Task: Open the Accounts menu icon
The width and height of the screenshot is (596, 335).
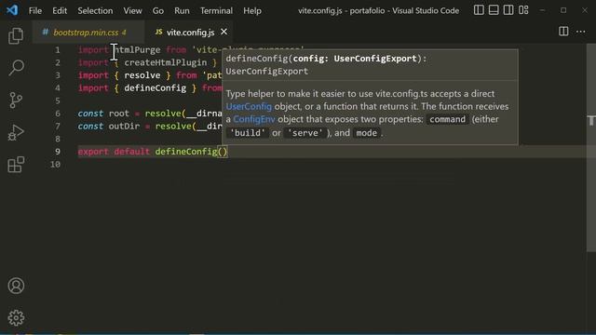Action: [16, 286]
